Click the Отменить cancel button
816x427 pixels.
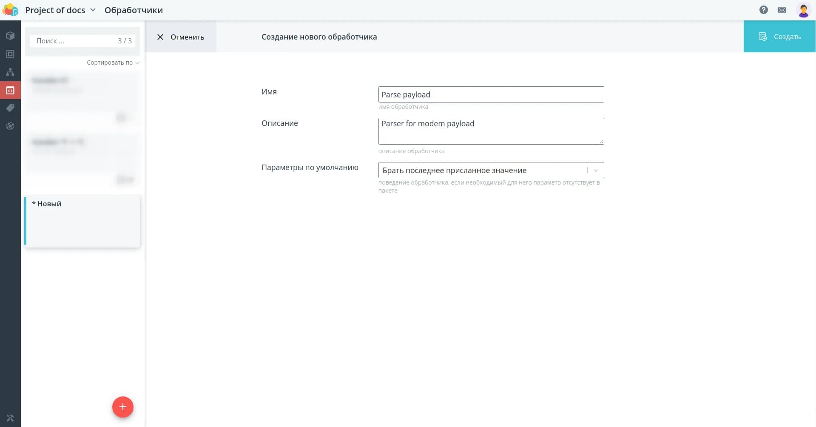pyautogui.click(x=181, y=37)
